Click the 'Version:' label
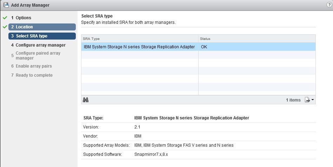This screenshot has width=333, height=167. [91, 127]
